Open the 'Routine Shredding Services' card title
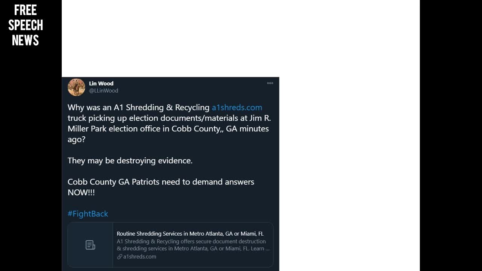 tap(190, 234)
